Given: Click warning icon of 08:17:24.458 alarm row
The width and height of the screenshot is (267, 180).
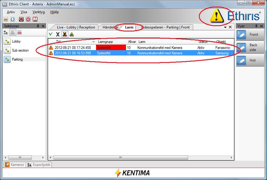Looking at the screenshot, I should pyautogui.click(x=51, y=47).
